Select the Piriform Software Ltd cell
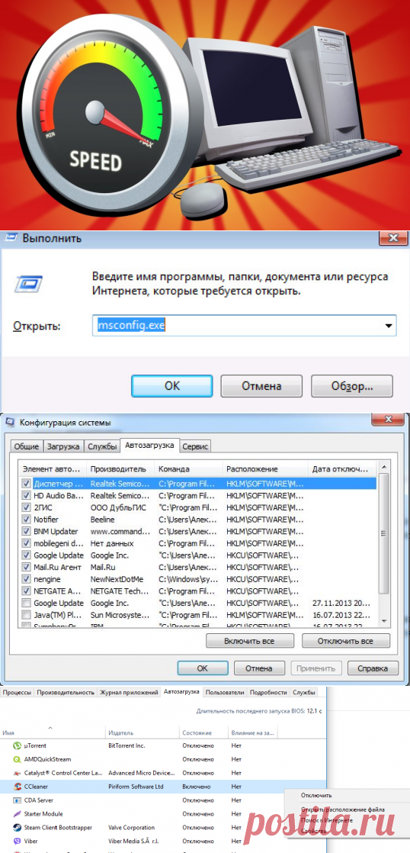The width and height of the screenshot is (410, 853). (x=136, y=786)
